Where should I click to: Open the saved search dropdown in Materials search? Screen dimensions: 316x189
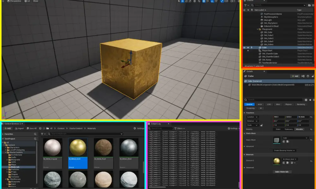[122, 134]
